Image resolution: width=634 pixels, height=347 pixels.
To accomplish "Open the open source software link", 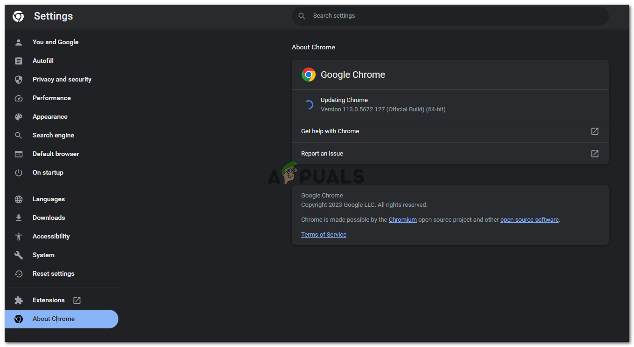I will tap(530, 220).
